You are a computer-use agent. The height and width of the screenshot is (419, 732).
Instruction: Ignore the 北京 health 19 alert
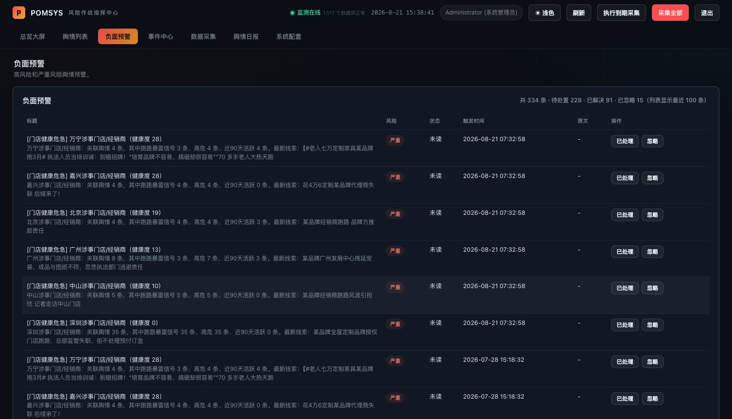(x=652, y=215)
